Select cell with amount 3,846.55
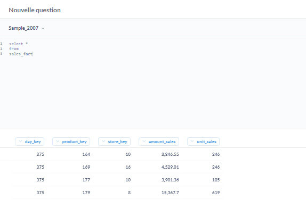This screenshot has height=200, width=306. click(170, 154)
